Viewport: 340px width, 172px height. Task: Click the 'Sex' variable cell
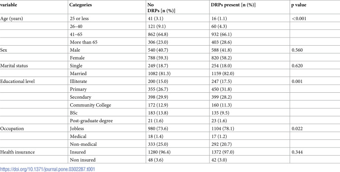(4, 50)
